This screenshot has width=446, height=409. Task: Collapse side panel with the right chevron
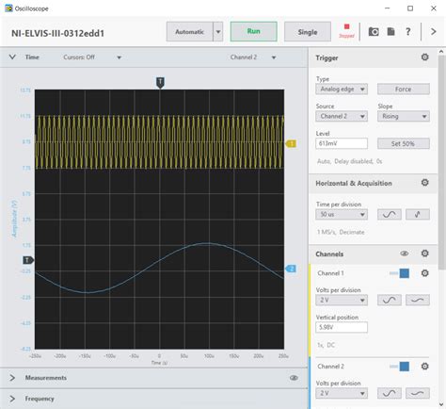(434, 32)
